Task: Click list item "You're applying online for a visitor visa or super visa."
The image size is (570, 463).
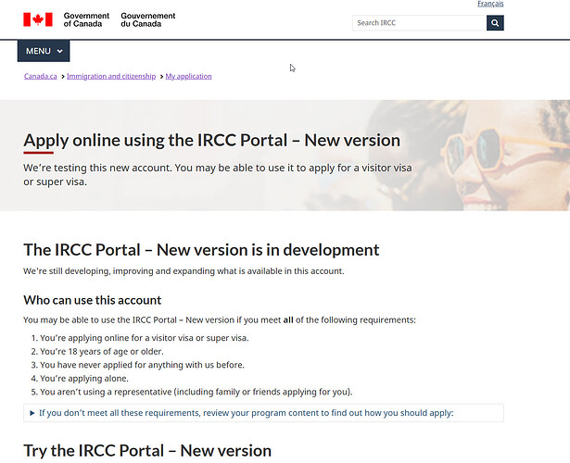Action: [x=145, y=338]
